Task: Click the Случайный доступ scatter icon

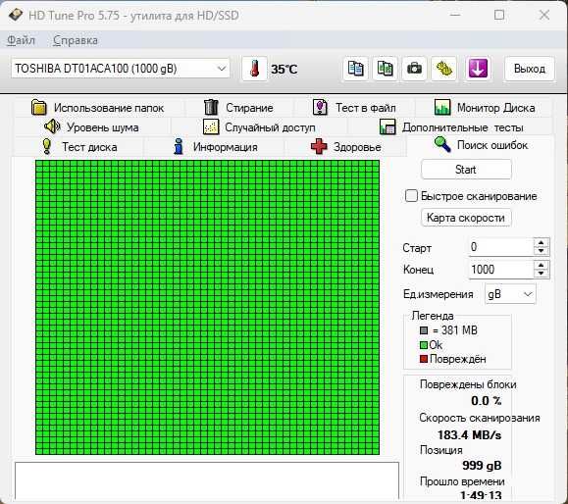Action: coord(211,127)
